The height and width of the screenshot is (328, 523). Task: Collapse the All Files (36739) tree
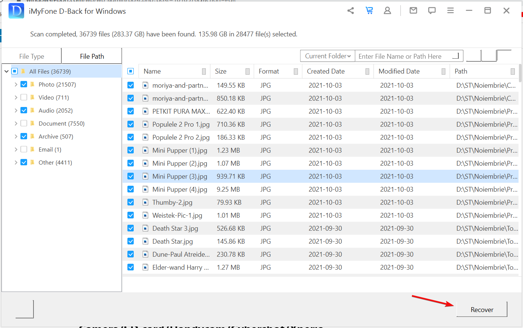tap(7, 71)
